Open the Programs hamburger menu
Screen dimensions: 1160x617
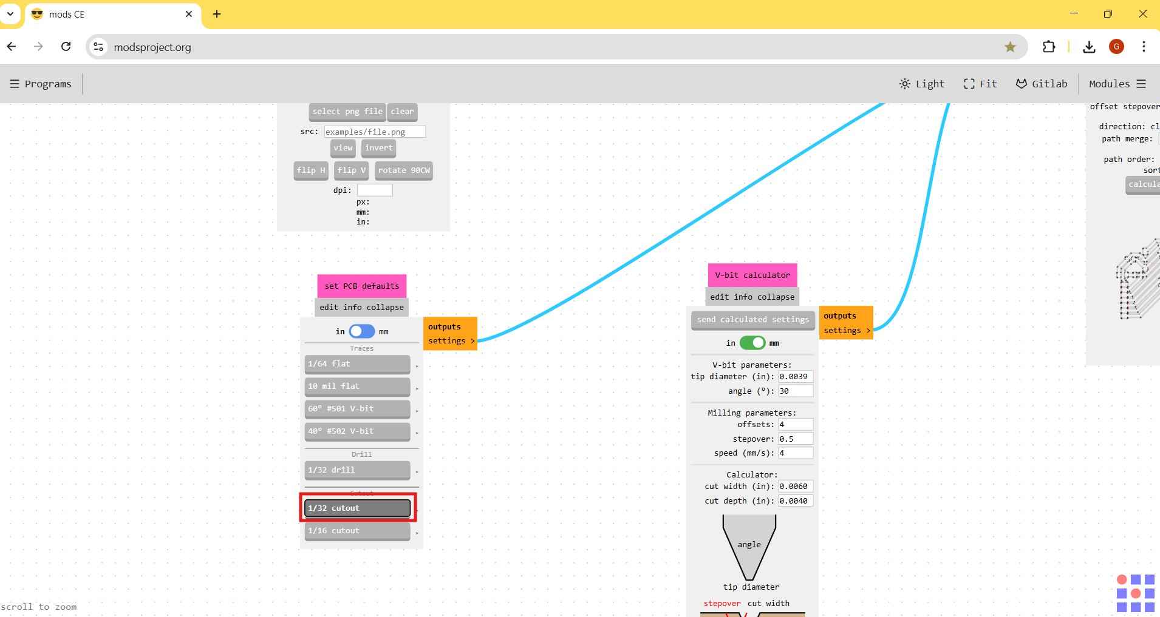point(41,84)
